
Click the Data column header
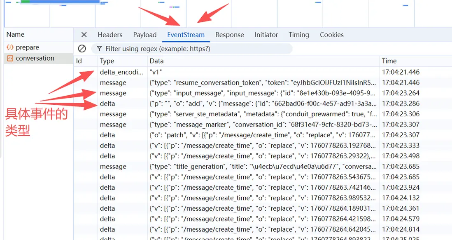click(156, 61)
